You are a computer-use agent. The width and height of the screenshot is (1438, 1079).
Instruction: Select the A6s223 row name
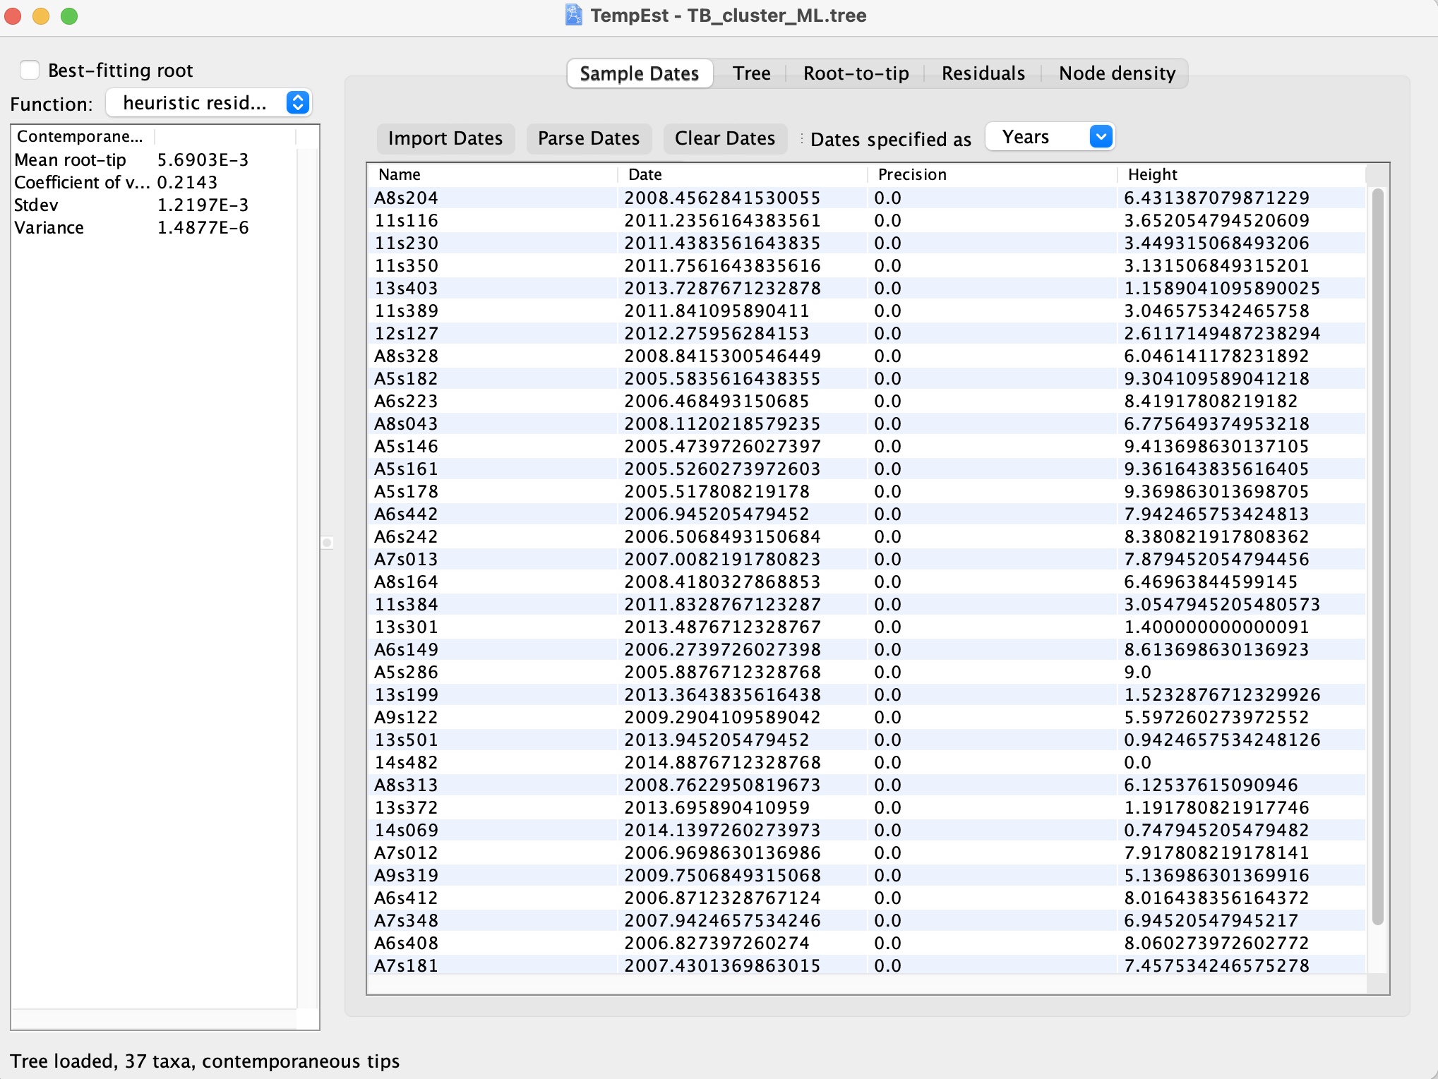[x=406, y=401]
